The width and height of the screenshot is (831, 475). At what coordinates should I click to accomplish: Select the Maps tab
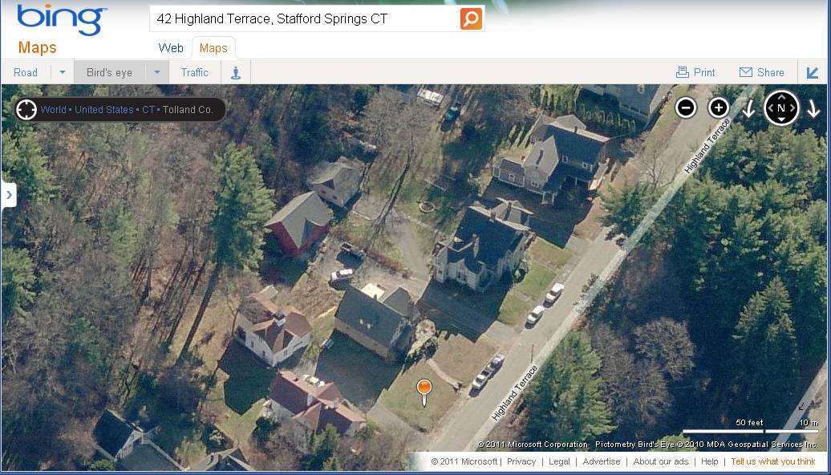[213, 48]
